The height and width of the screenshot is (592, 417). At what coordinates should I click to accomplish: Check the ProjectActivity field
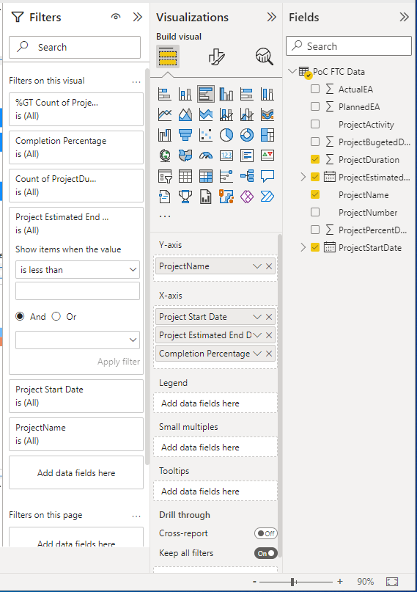[315, 124]
